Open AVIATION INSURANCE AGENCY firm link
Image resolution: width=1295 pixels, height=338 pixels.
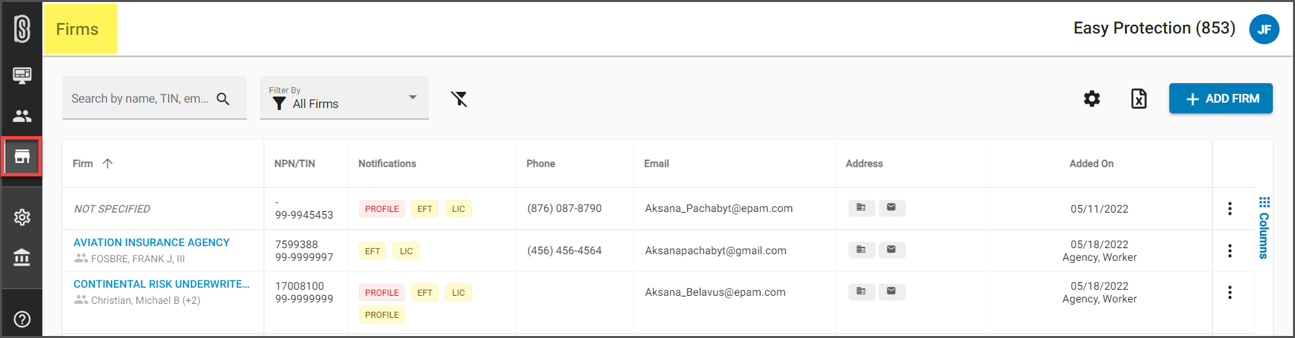click(x=151, y=243)
